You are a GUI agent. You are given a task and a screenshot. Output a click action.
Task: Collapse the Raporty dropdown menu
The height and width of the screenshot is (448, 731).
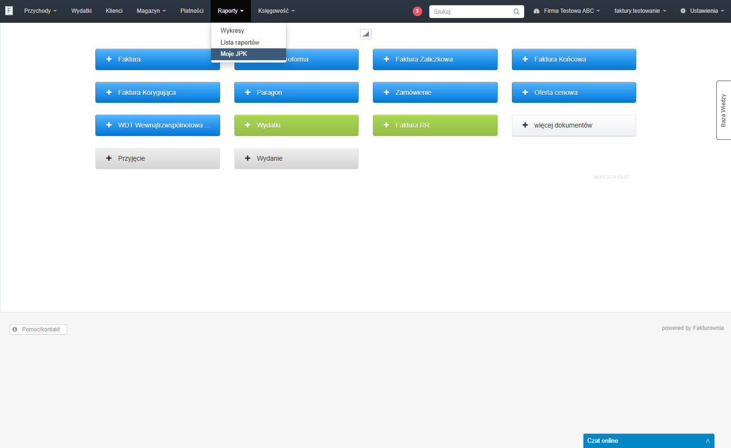[231, 11]
